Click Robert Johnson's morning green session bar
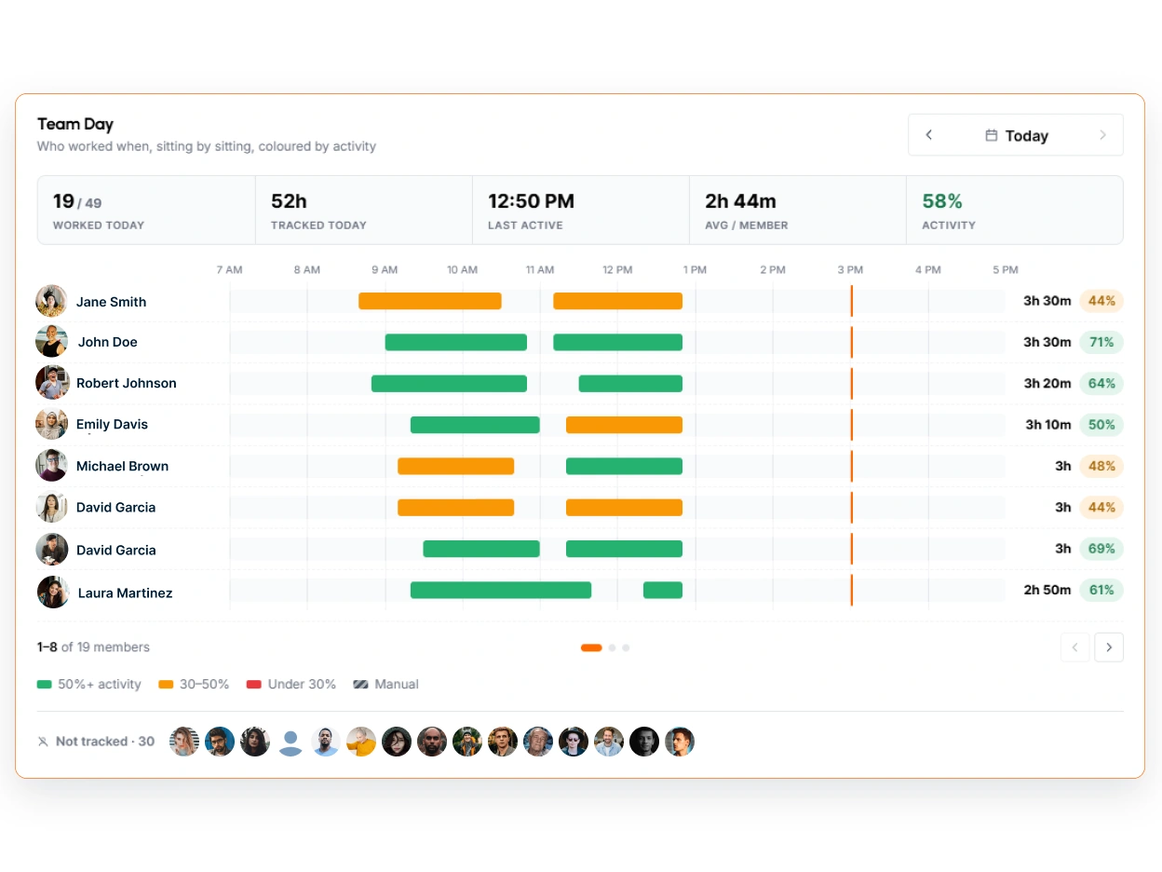The height and width of the screenshot is (872, 1162). click(x=449, y=383)
